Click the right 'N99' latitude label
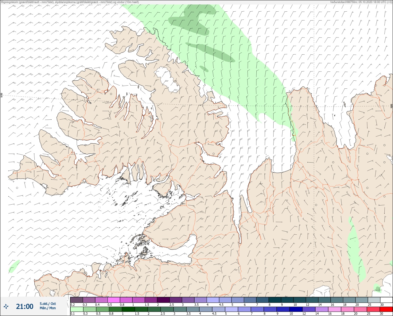The height and width of the screenshot is (316, 393). 391,106
